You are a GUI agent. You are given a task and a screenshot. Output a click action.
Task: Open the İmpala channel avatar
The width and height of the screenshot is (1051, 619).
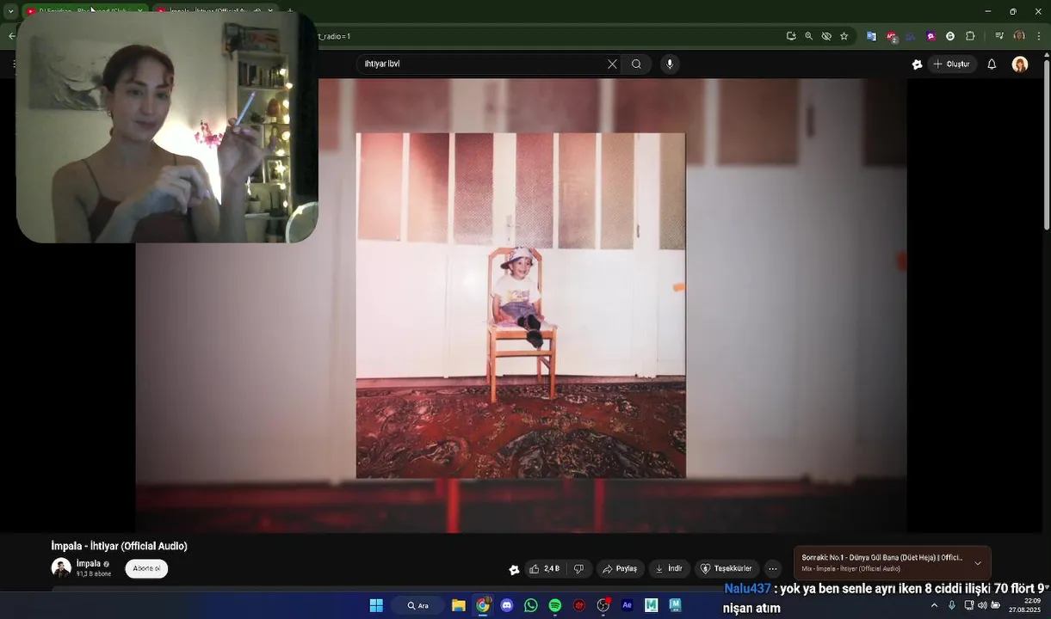coord(61,567)
